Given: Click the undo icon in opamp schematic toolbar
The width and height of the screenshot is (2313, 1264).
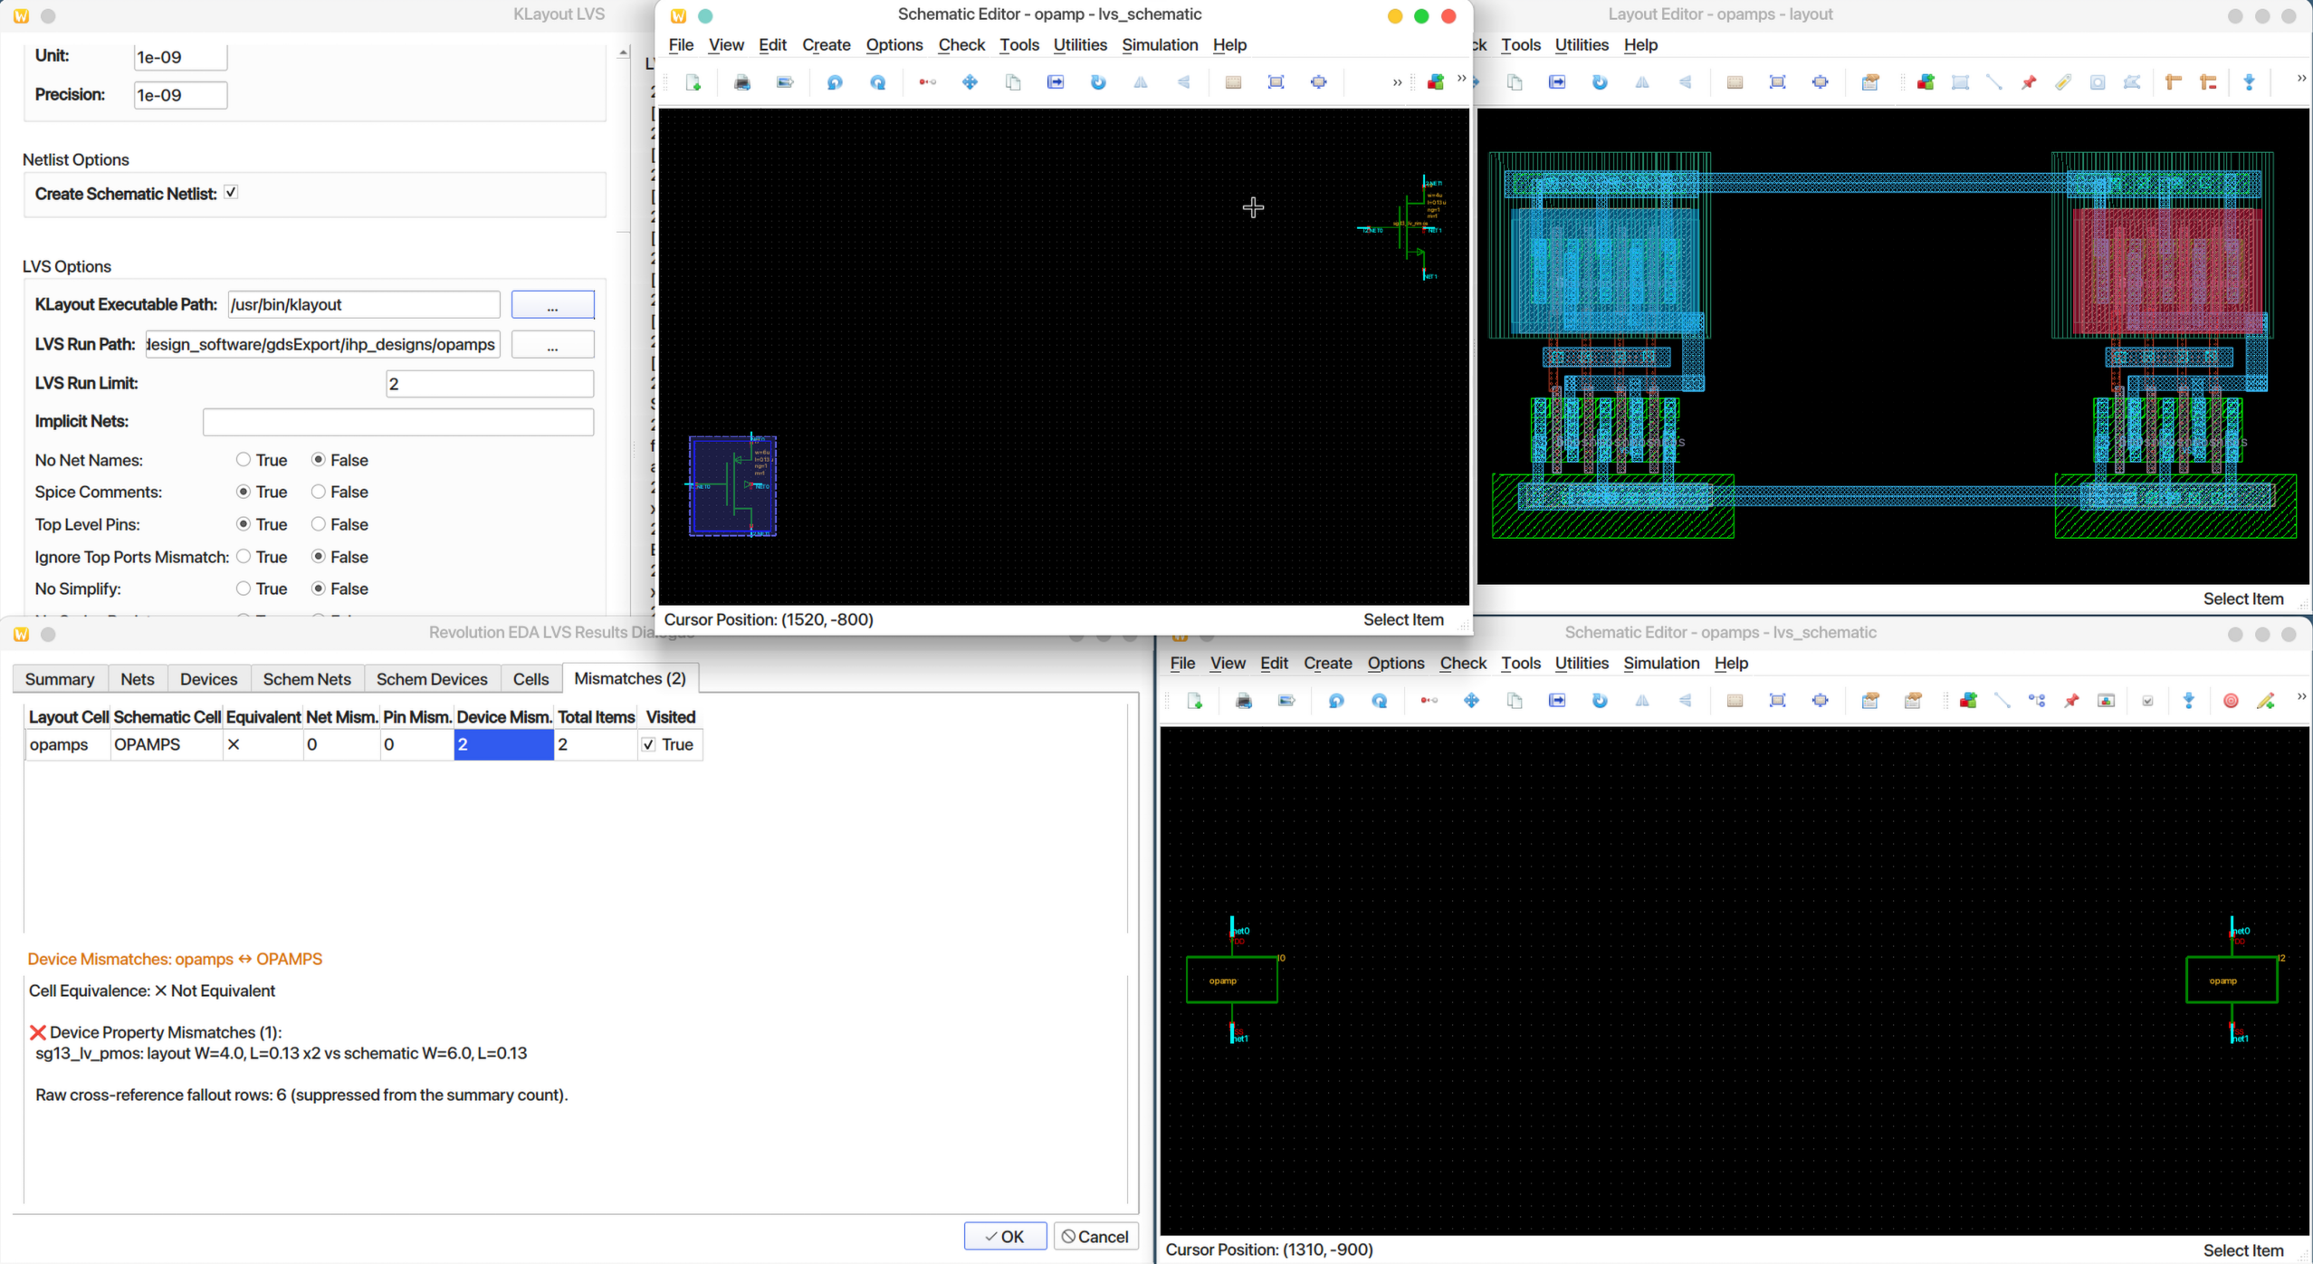Looking at the screenshot, I should tap(835, 82).
